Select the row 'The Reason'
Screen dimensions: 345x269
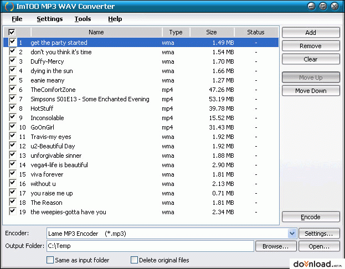tap(141, 203)
